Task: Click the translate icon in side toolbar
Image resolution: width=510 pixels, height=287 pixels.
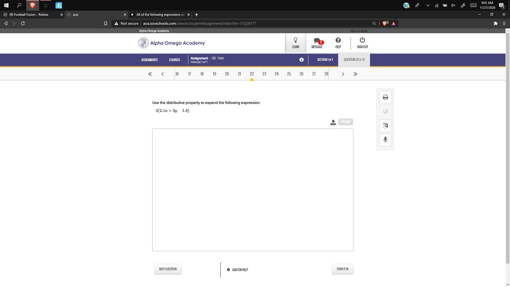Action: click(x=385, y=125)
